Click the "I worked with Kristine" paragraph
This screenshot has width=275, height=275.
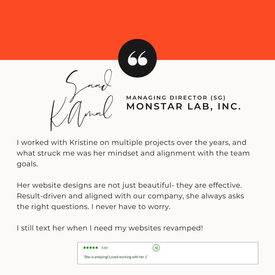point(133,153)
